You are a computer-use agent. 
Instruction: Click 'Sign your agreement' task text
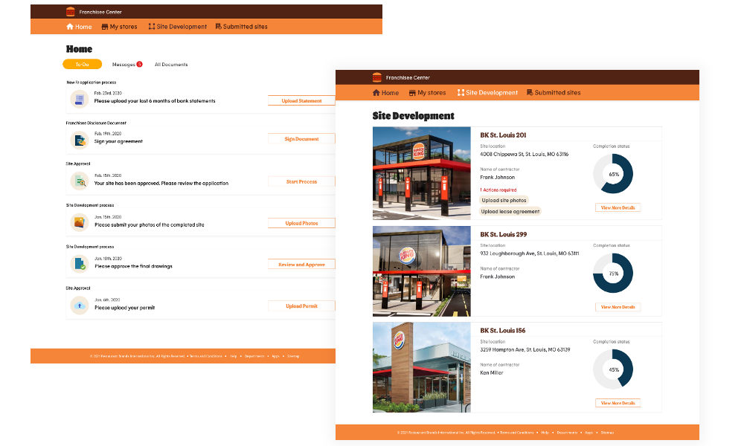(x=118, y=141)
